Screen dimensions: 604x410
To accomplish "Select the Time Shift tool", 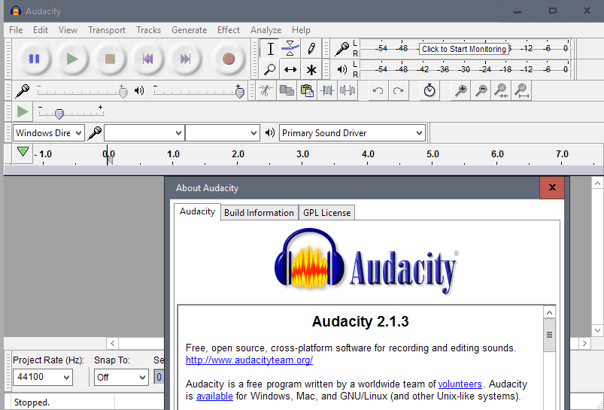I will pos(290,69).
